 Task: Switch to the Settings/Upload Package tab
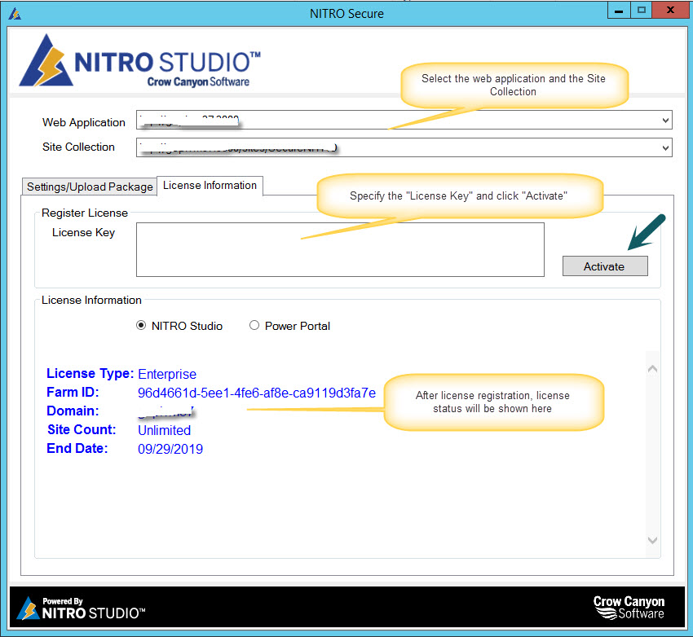click(x=89, y=187)
